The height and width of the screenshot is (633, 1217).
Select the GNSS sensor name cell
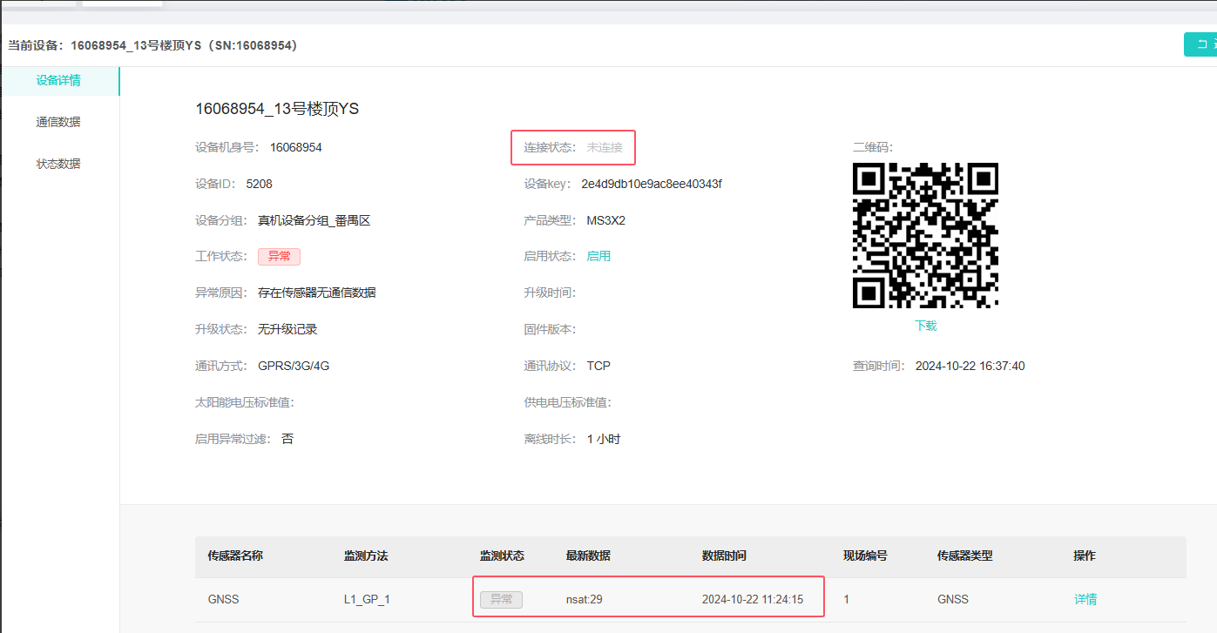(x=223, y=599)
